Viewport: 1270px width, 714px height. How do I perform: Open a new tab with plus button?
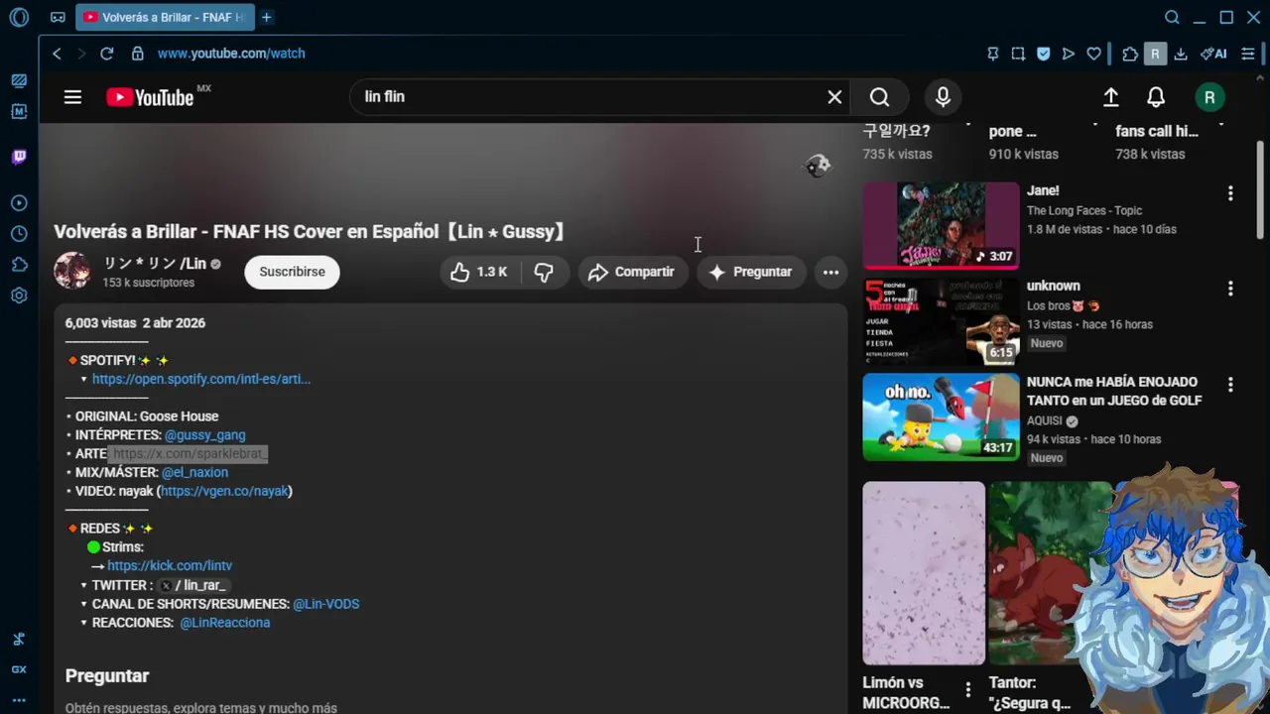267,17
